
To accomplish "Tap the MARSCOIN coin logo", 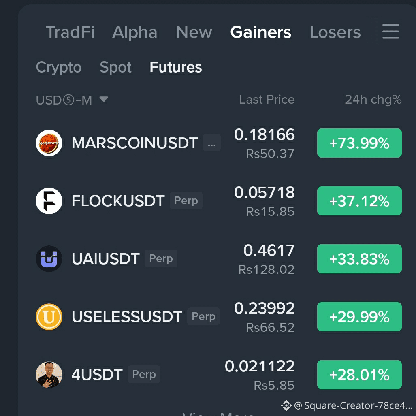I will [x=49, y=143].
